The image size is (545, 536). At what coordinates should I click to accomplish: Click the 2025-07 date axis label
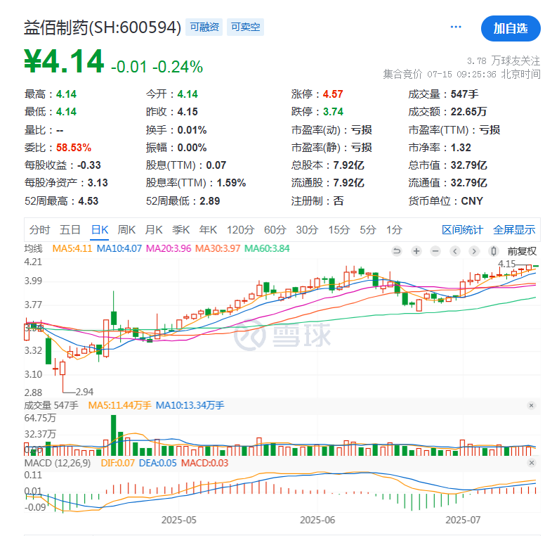coord(463,520)
